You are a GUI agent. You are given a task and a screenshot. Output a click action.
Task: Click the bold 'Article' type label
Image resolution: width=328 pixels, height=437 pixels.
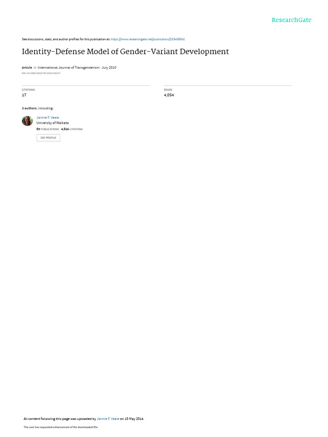[27, 67]
